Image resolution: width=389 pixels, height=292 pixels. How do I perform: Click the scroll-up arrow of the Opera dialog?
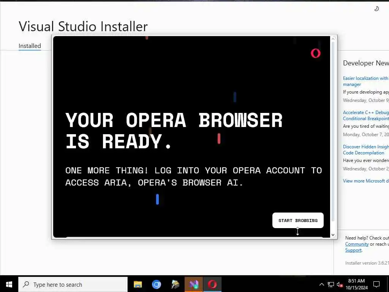tap(333, 39)
